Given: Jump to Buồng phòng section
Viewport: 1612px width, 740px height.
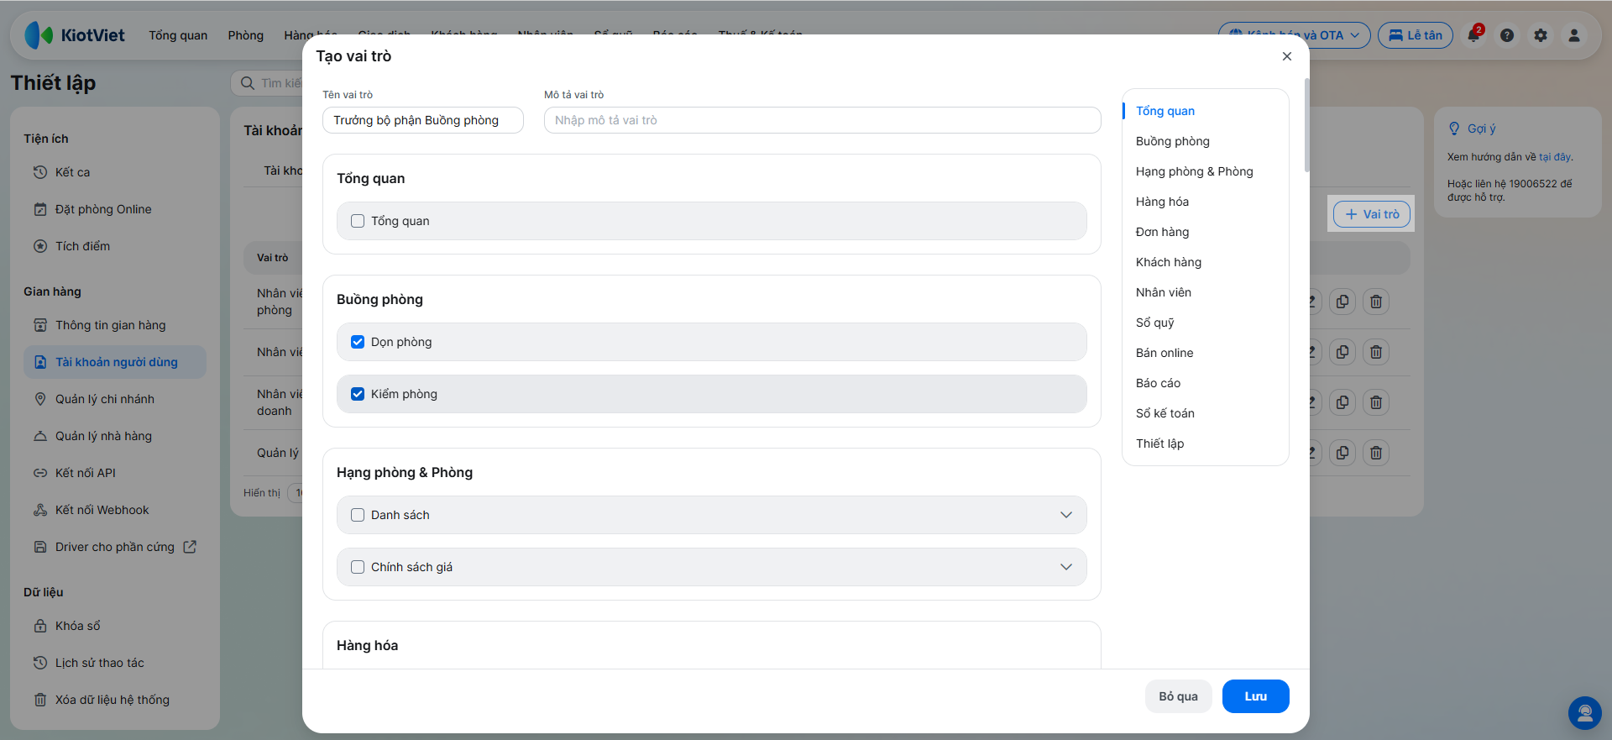Looking at the screenshot, I should (1173, 141).
